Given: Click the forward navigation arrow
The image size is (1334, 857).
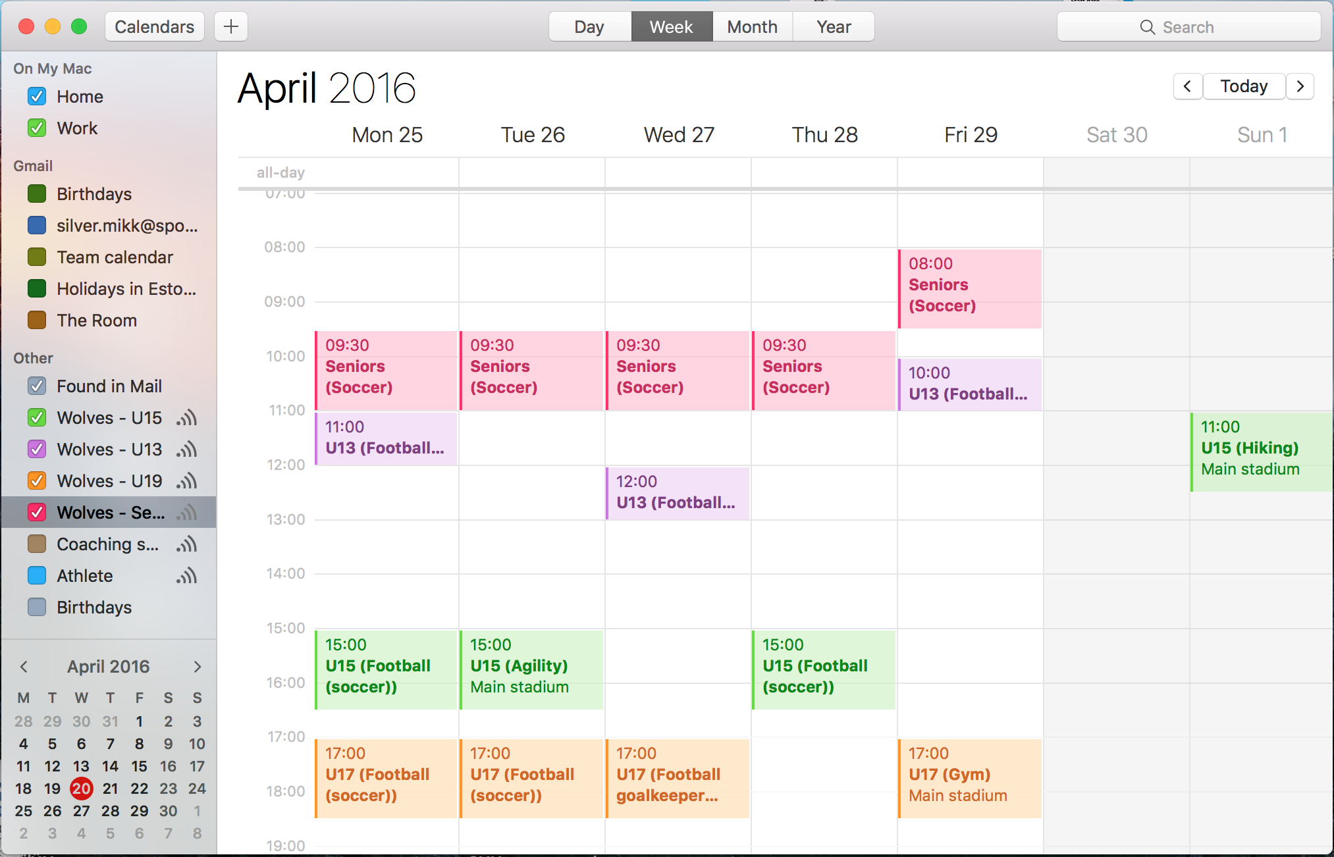Looking at the screenshot, I should click(x=1302, y=86).
